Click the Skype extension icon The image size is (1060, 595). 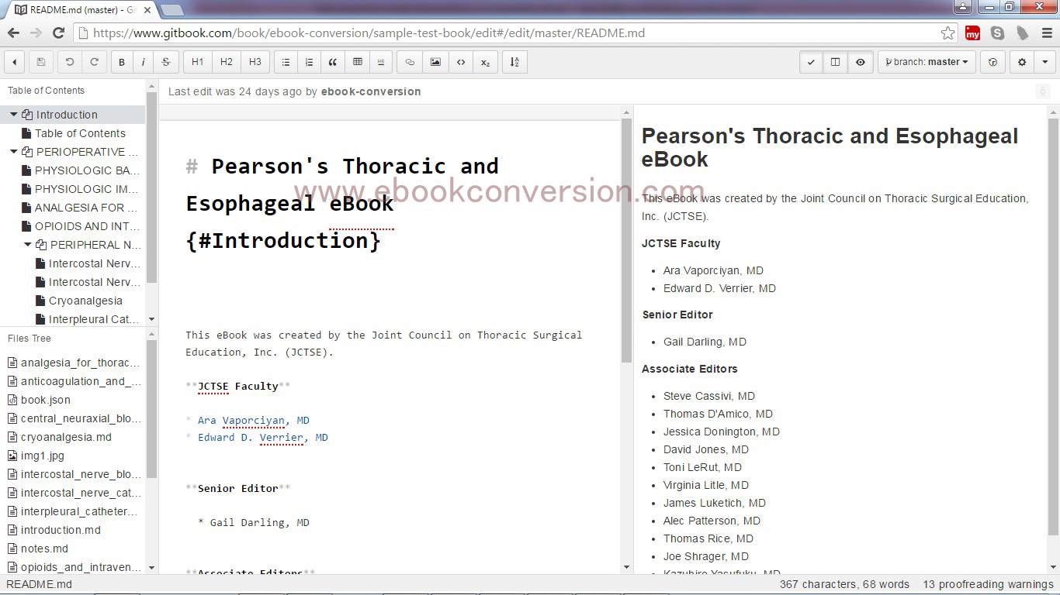tap(997, 33)
